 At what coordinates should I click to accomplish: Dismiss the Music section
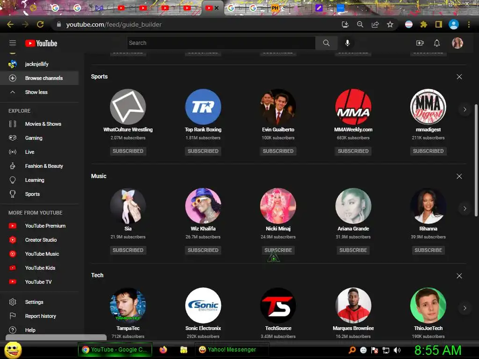[459, 176]
